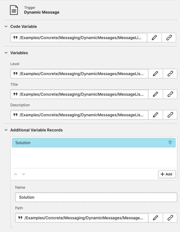Click the pencil icon for the Path field
This screenshot has height=232, width=180.
tap(156, 218)
